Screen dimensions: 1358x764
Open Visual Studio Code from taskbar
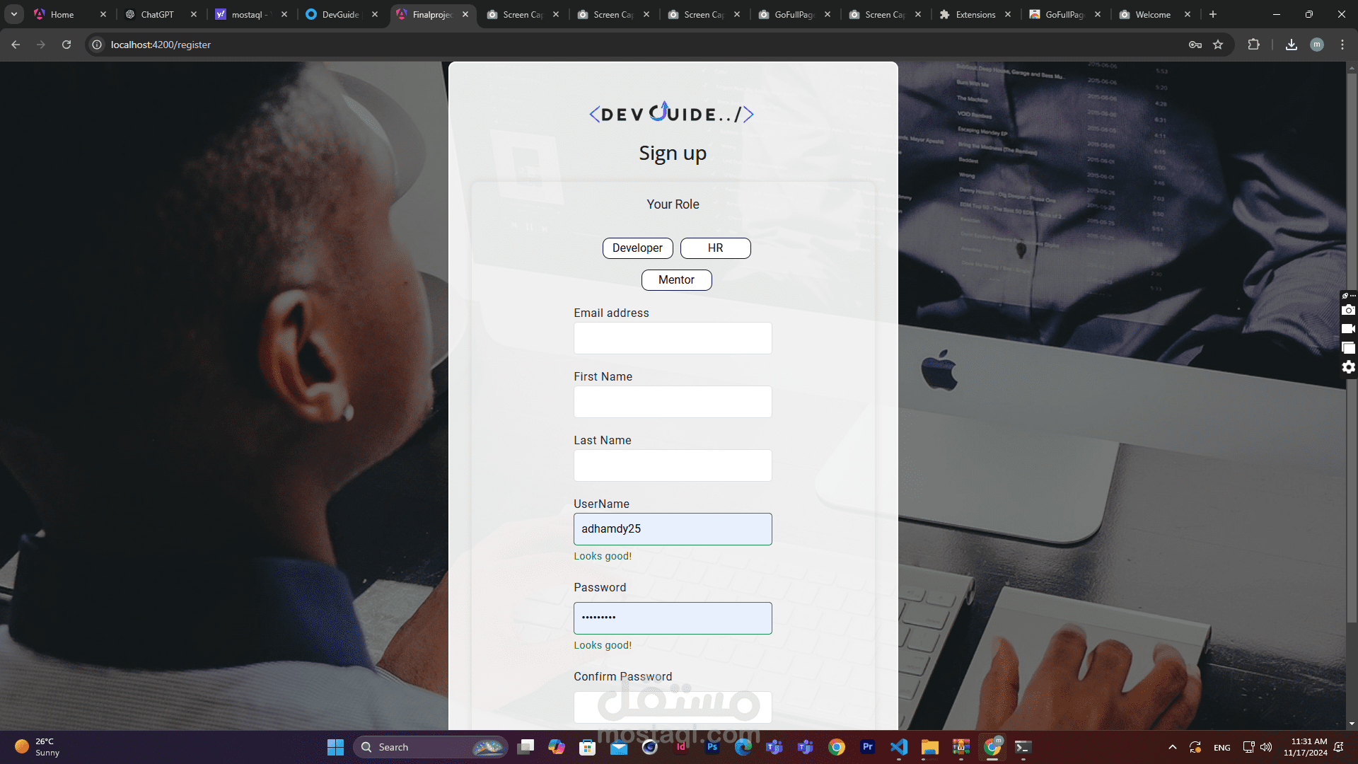point(899,747)
